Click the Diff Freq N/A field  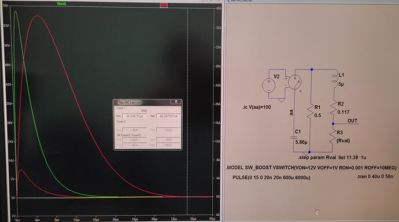(134, 145)
